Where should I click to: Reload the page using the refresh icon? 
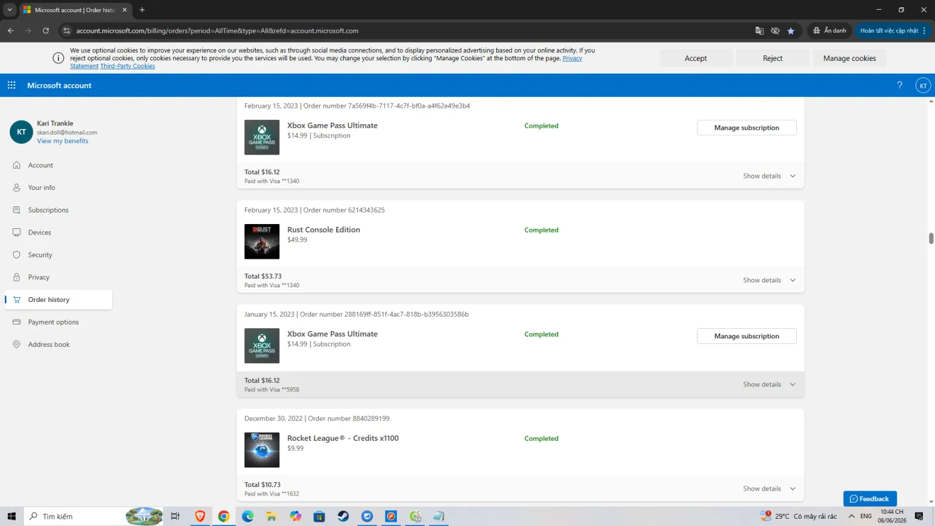click(x=46, y=30)
